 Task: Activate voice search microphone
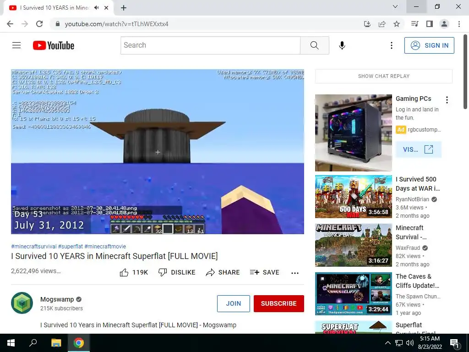tap(342, 45)
